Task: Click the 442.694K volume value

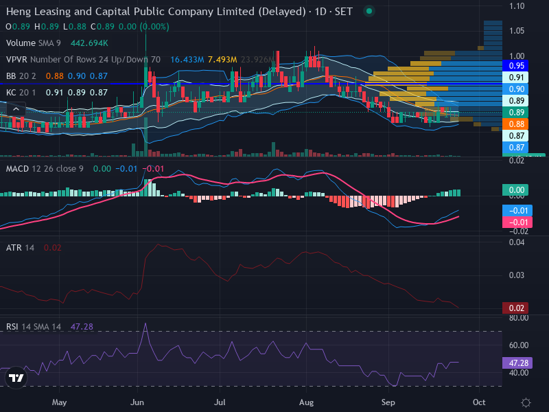Action: click(x=89, y=43)
